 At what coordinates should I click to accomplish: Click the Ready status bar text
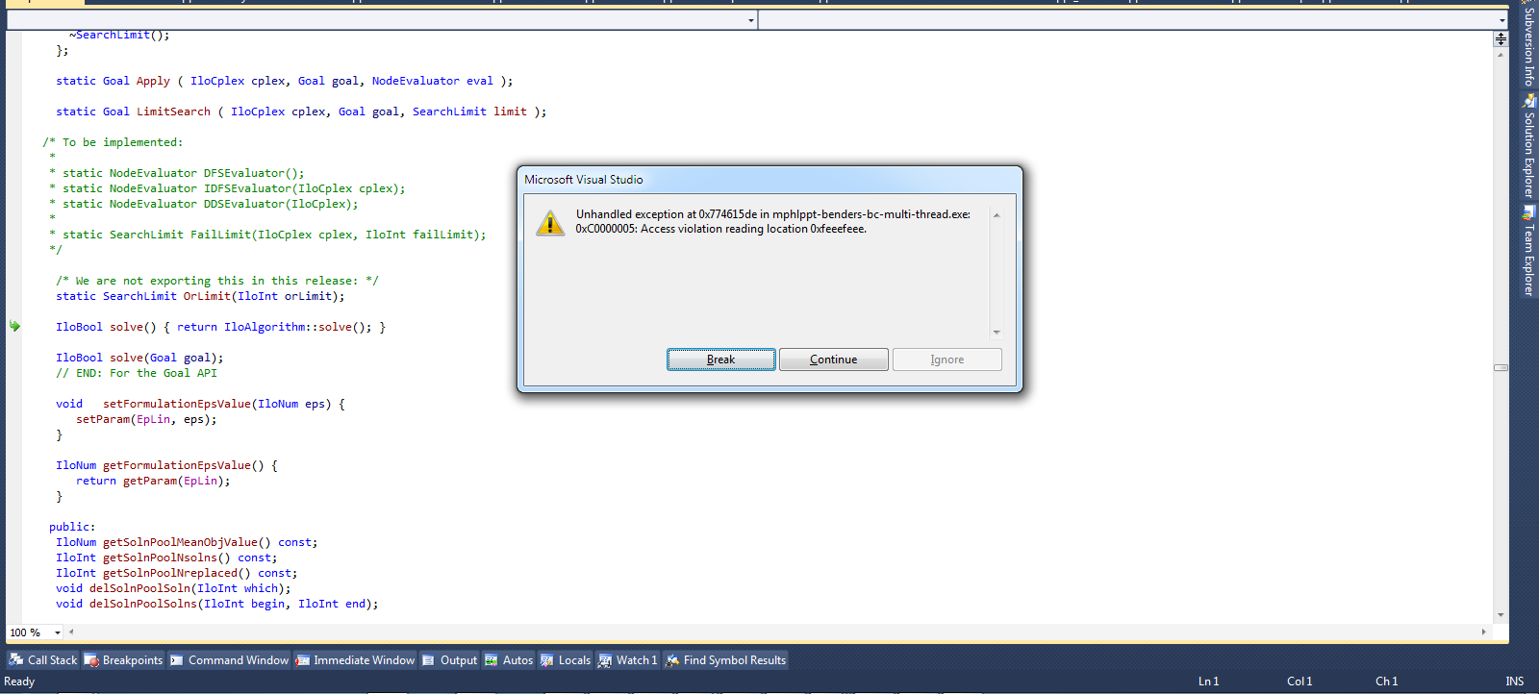[19, 682]
